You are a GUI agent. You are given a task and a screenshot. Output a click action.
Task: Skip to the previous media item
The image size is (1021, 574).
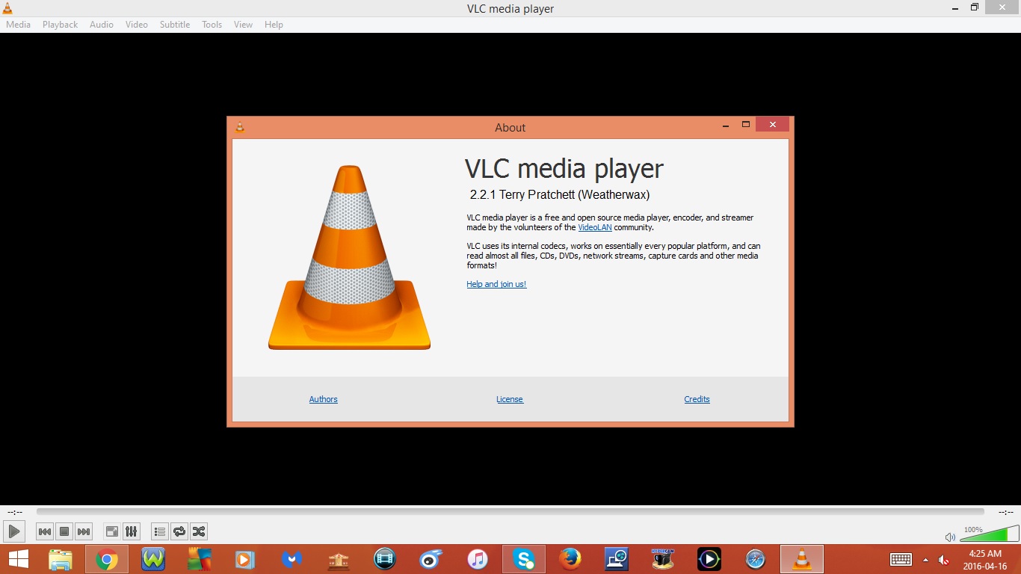pos(45,531)
